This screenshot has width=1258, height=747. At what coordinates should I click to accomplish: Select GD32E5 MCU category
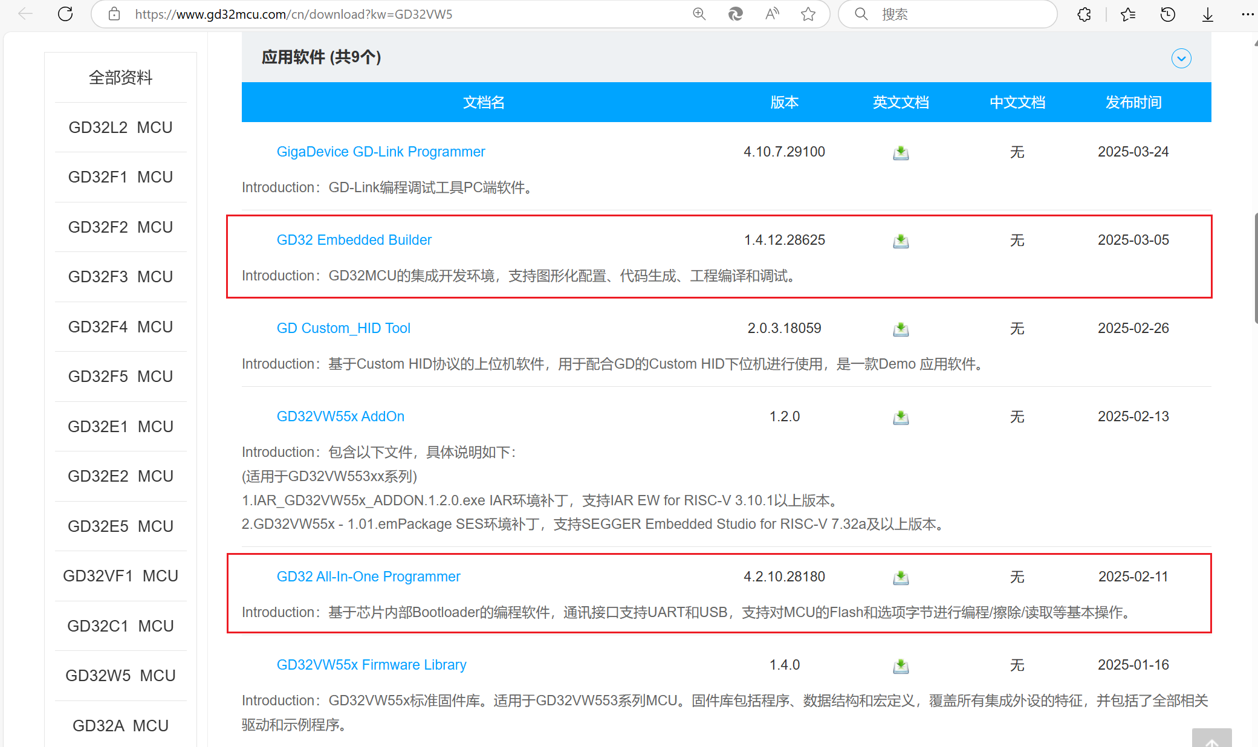pyautogui.click(x=121, y=526)
